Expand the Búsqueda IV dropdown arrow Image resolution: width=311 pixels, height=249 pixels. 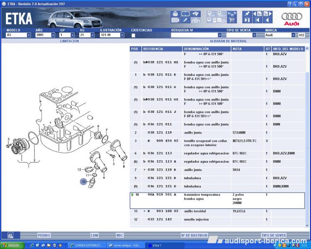click(219, 35)
